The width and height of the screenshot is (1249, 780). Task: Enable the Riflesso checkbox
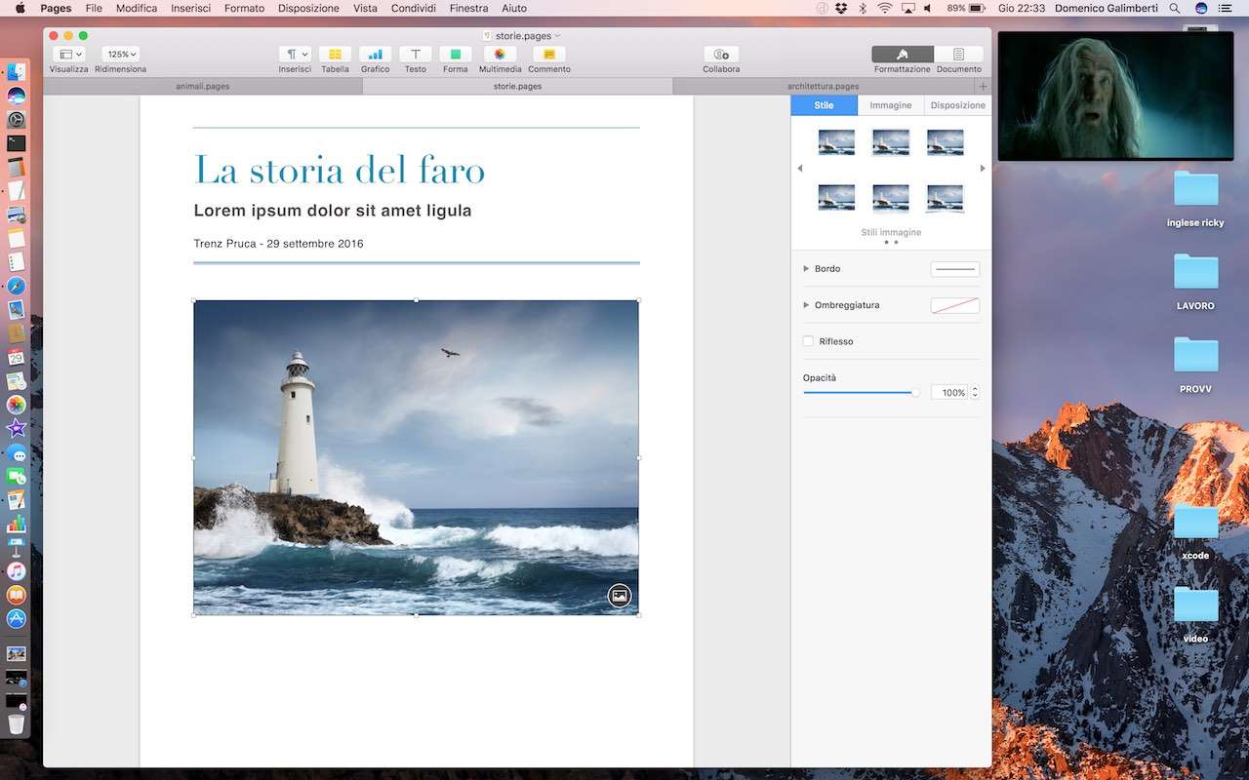point(808,341)
